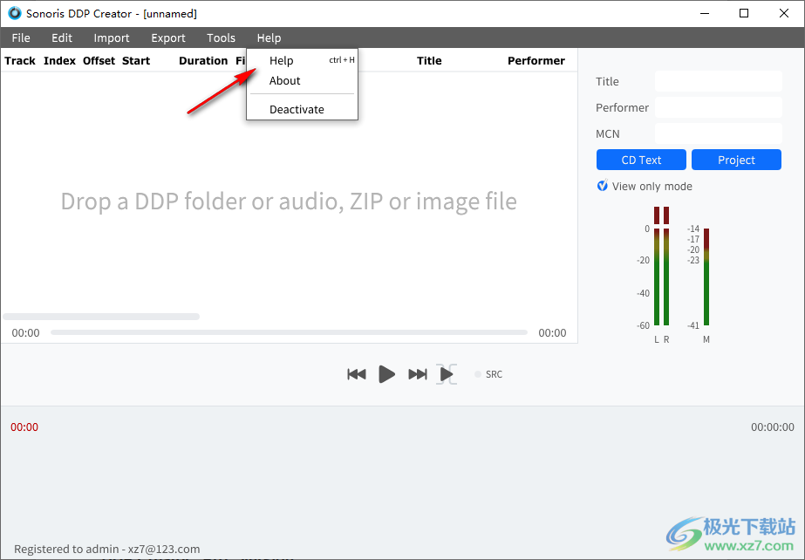
Task: Skip to the next track
Action: coord(417,373)
